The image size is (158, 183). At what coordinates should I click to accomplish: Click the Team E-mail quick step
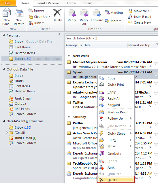[x=140, y=17]
